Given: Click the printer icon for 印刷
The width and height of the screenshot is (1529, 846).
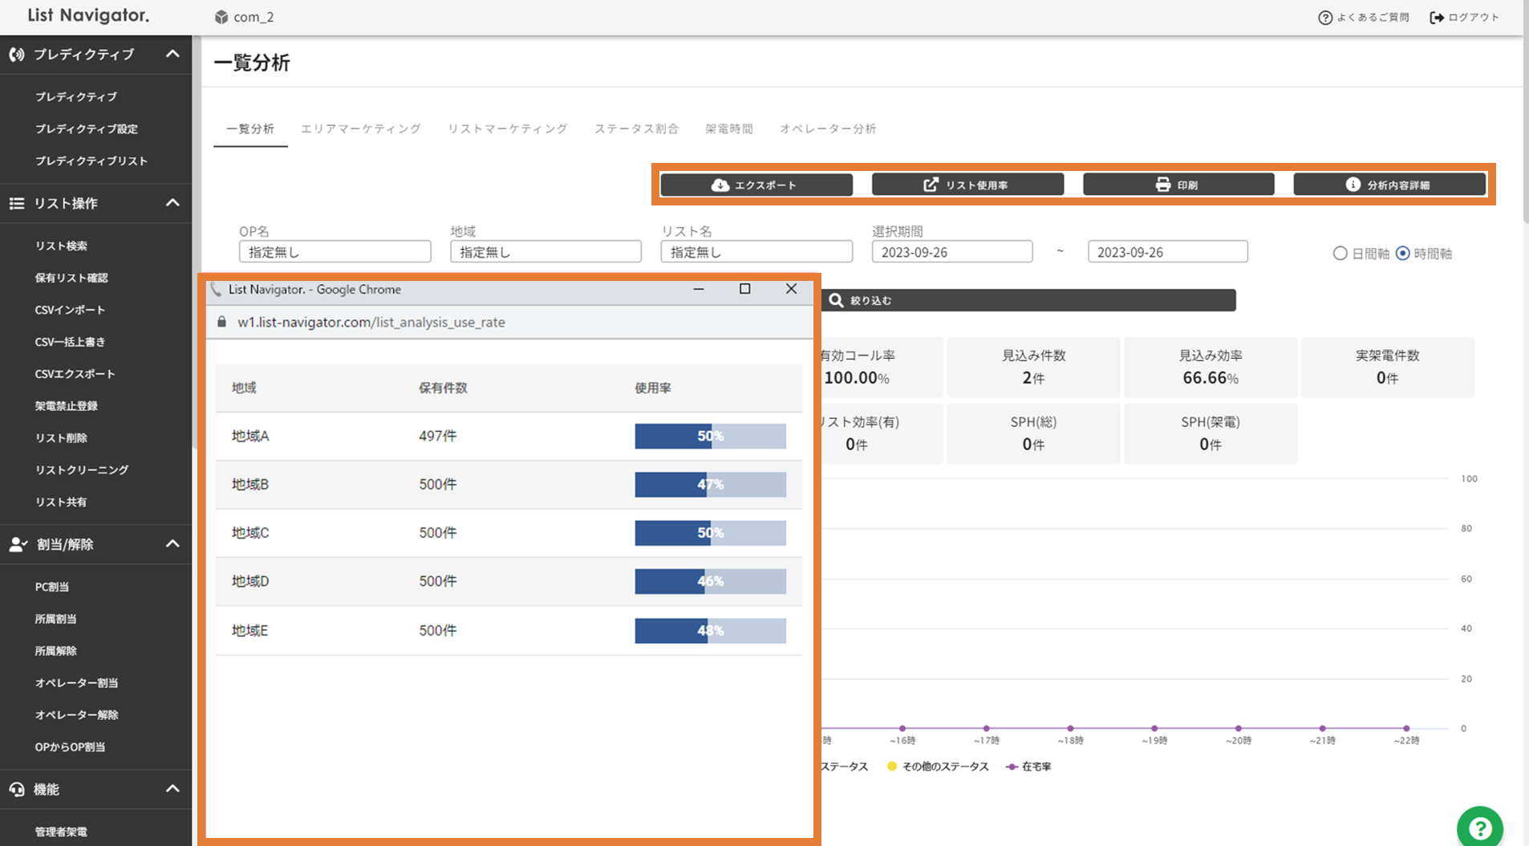Looking at the screenshot, I should coord(1162,185).
